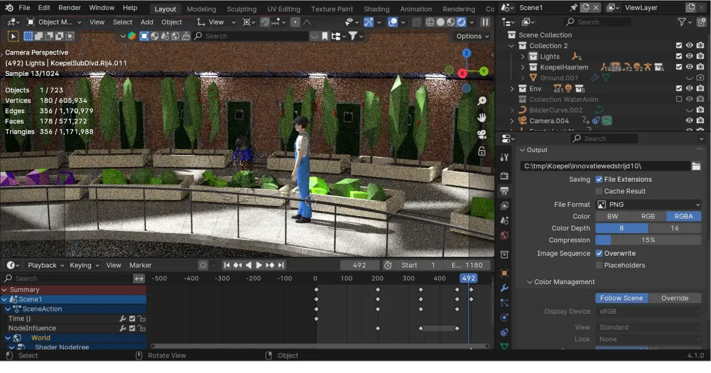Select the tweak cursor tool icon

tap(13, 36)
